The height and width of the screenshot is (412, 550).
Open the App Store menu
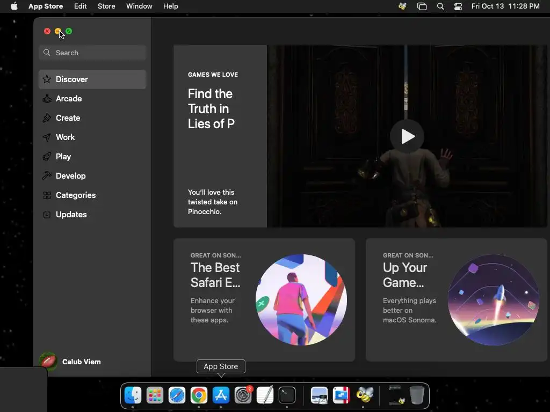pos(46,6)
